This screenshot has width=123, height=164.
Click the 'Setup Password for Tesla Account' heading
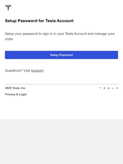(39, 21)
